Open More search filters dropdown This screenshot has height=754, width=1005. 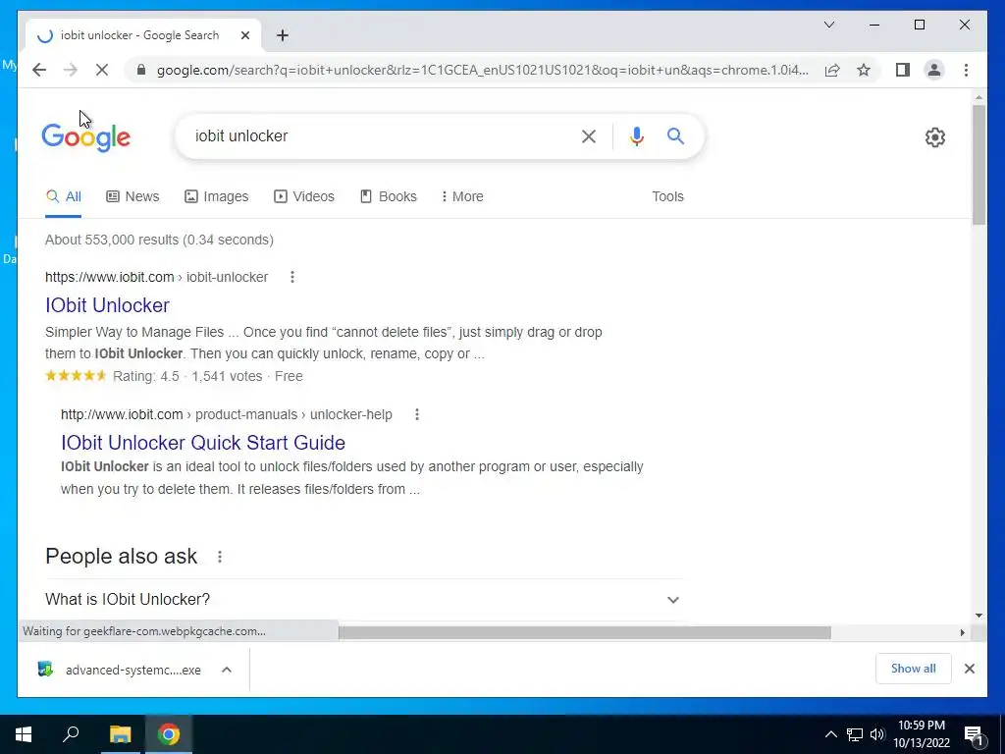click(461, 196)
